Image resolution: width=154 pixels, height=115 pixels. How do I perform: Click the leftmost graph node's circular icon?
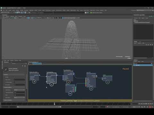pyautogui.click(x=34, y=82)
